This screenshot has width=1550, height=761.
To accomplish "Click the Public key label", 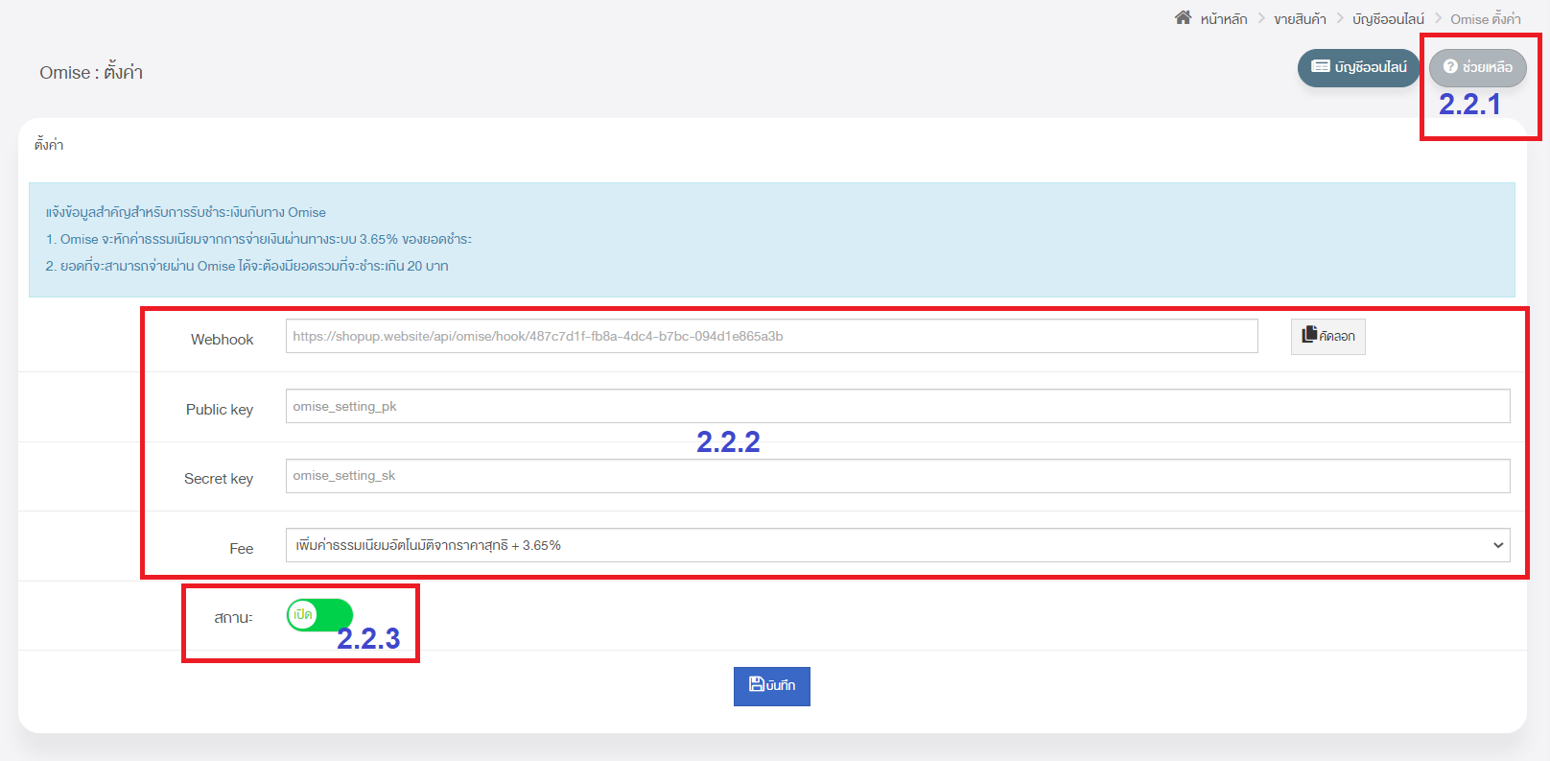I will pyautogui.click(x=220, y=410).
